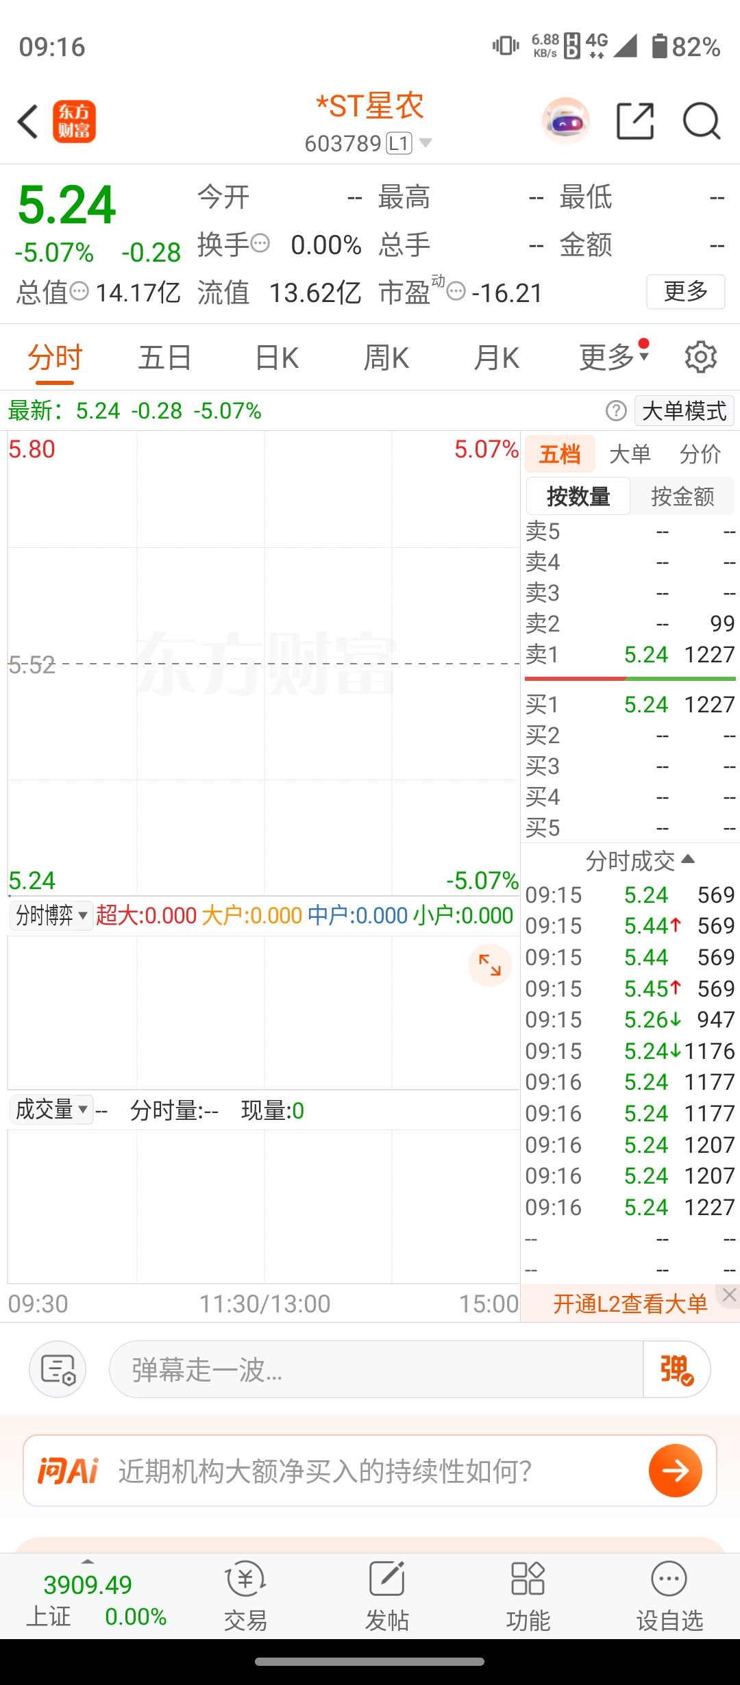
Task: Toggle the 弹 danmaku icon
Action: [x=676, y=1370]
